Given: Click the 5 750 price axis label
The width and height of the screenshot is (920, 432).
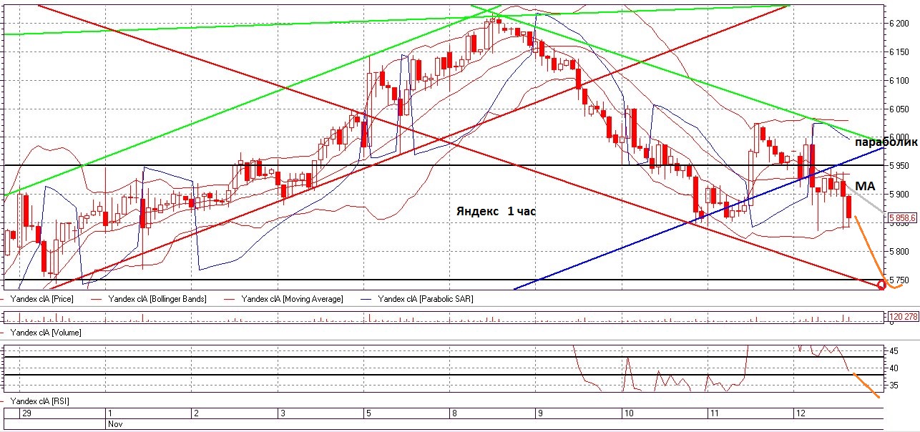Looking at the screenshot, I should click(x=899, y=280).
